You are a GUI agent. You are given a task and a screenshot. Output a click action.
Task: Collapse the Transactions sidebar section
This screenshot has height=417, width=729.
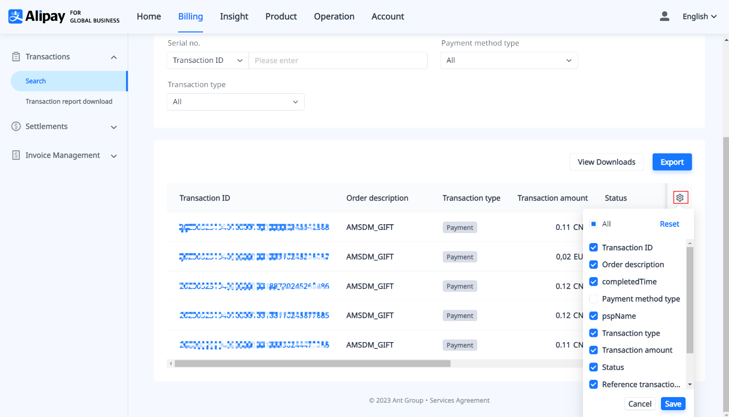(x=114, y=57)
